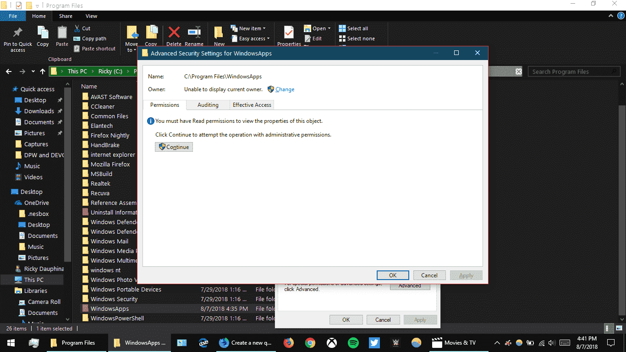This screenshot has height=352, width=626.
Task: Click Copy path in the ribbon
Action: [x=90, y=38]
